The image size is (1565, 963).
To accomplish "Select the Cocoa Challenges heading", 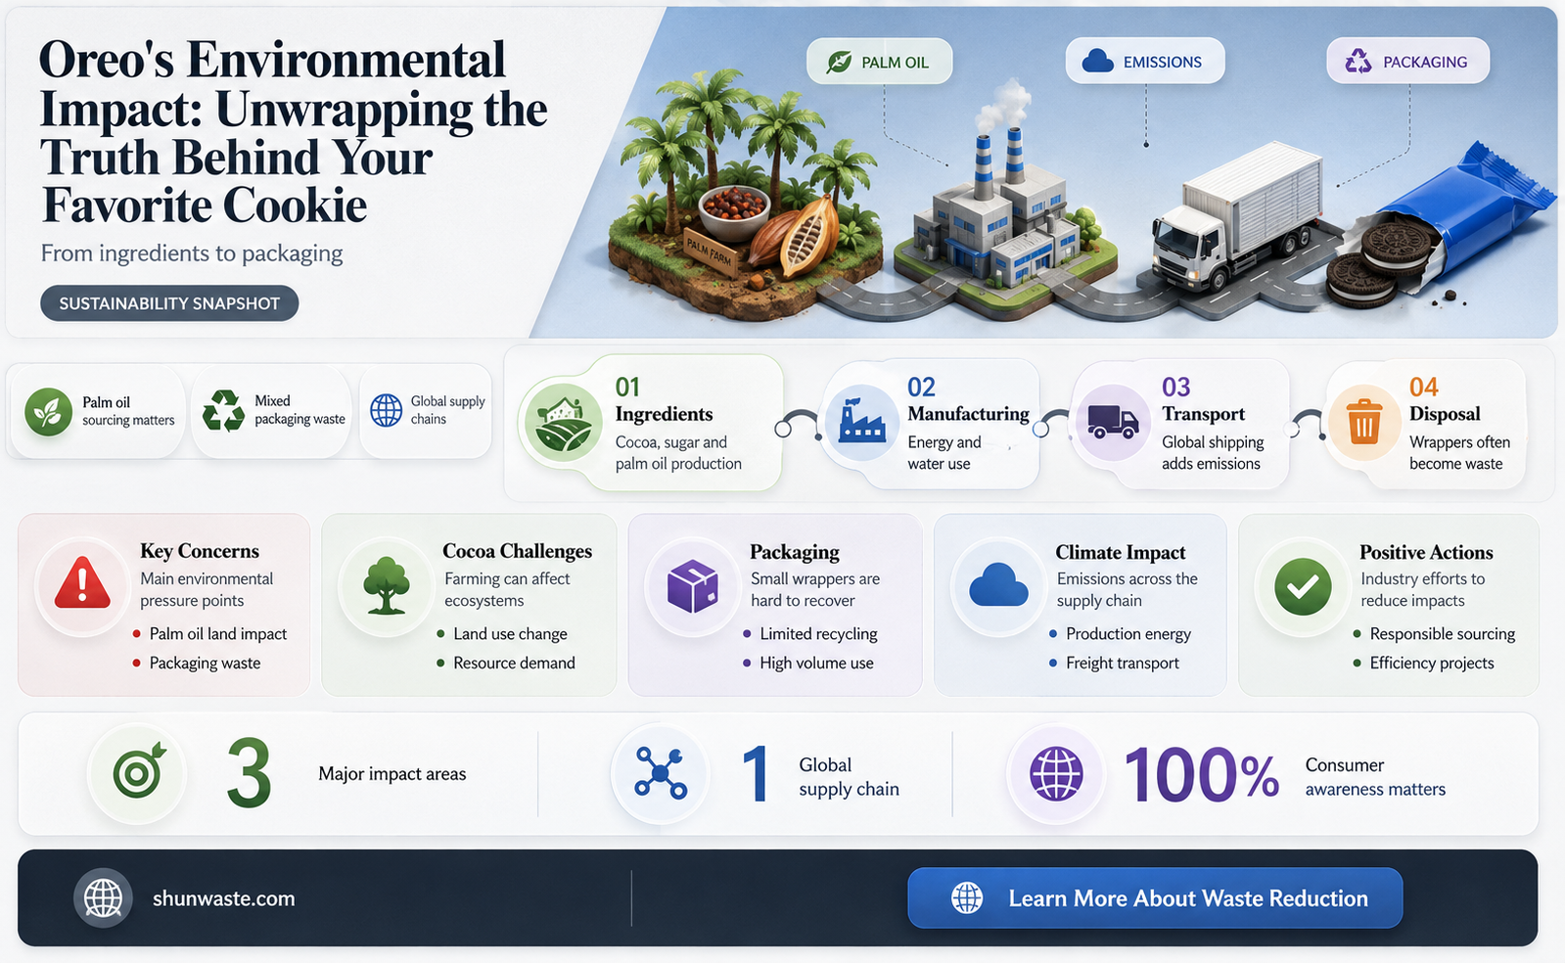I will pos(517,551).
